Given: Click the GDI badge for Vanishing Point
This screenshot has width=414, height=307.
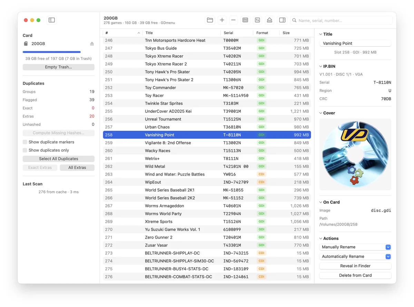Looking at the screenshot, I should coord(262,135).
